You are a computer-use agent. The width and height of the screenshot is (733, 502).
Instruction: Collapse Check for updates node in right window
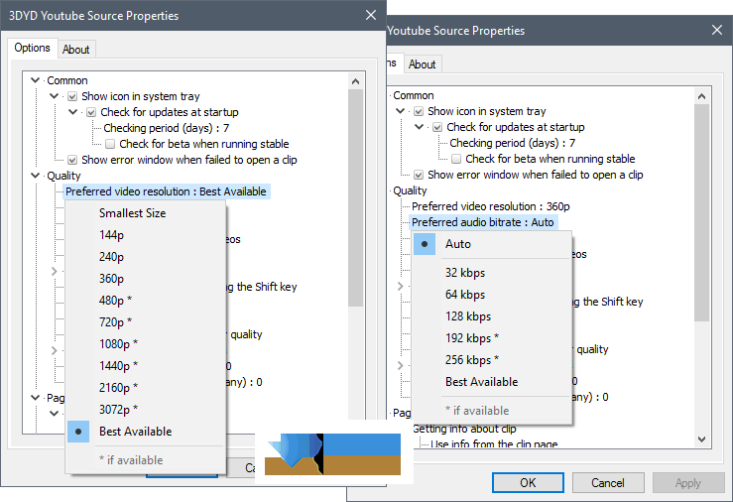coord(420,127)
